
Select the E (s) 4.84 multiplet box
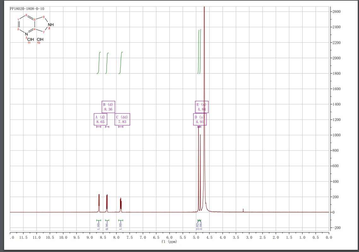(x=202, y=107)
